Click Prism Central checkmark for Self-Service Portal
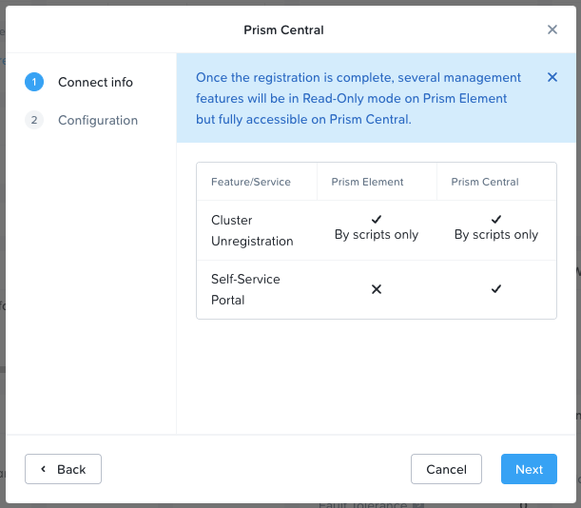The width and height of the screenshot is (581, 508). point(496,289)
